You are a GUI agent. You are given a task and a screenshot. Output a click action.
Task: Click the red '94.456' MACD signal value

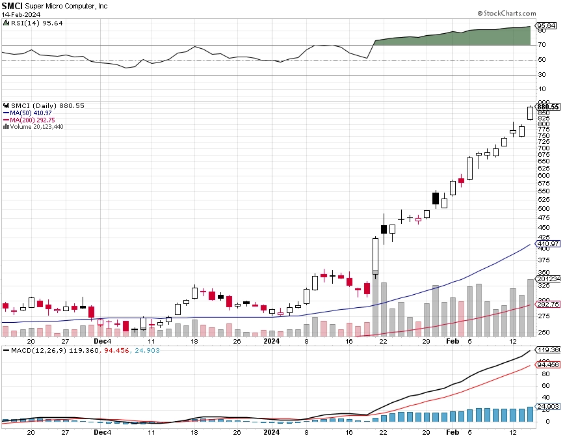pyautogui.click(x=116, y=350)
